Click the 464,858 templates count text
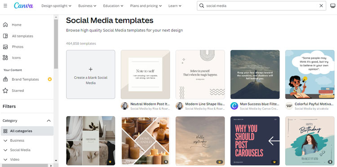The width and height of the screenshot is (337, 167). point(81,44)
